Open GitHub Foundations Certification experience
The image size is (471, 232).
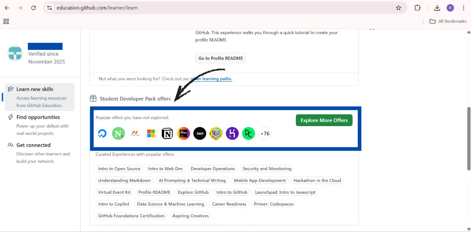pos(131,216)
